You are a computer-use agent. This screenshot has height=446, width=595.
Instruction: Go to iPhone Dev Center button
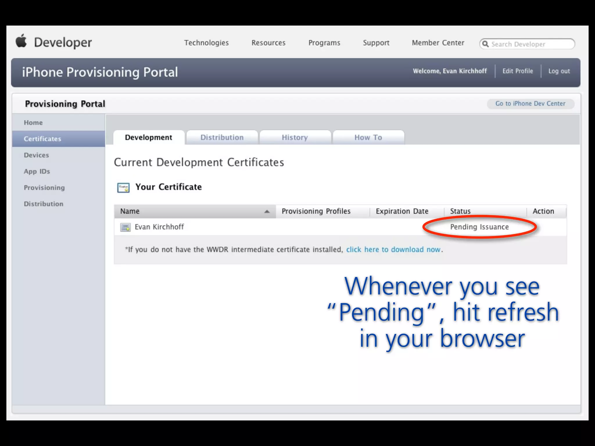pos(531,104)
